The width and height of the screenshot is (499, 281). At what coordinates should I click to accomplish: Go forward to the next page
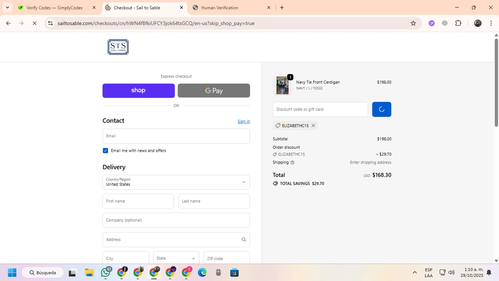(21, 23)
